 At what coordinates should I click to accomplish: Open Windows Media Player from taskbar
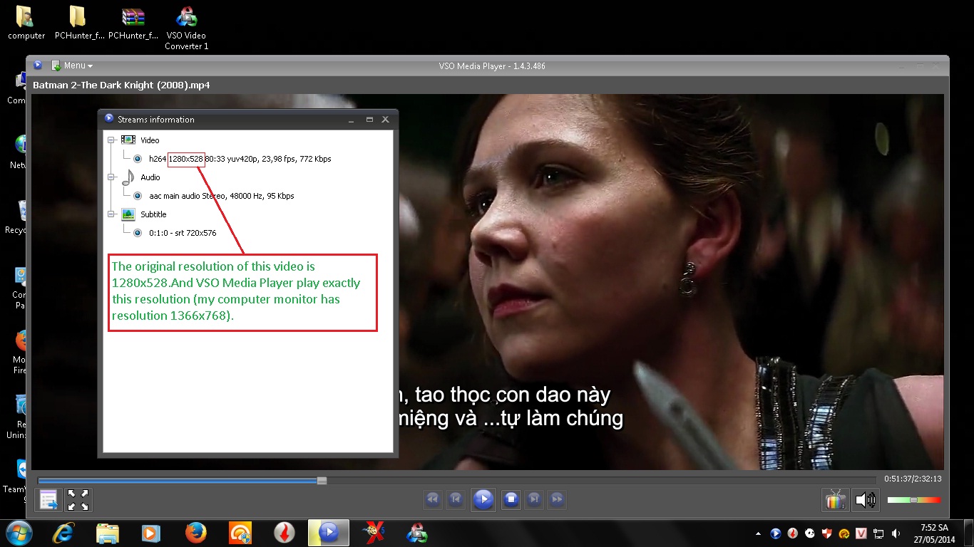151,533
